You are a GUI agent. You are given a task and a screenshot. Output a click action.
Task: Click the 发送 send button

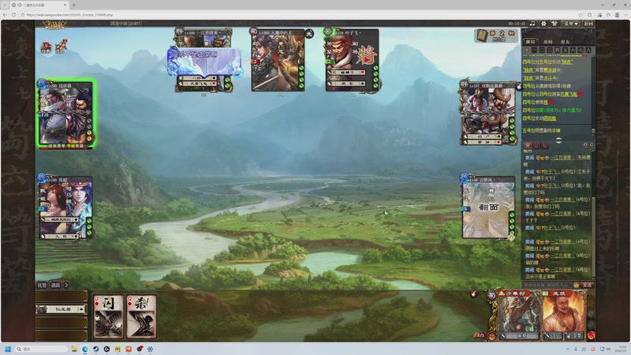pos(588,285)
